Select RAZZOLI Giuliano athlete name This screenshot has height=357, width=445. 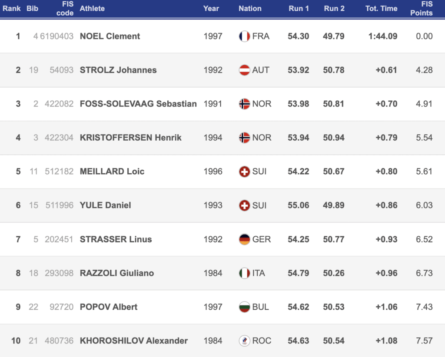(117, 273)
